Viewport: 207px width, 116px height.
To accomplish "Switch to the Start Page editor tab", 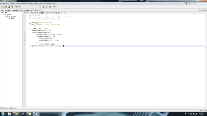I will click(26, 10).
